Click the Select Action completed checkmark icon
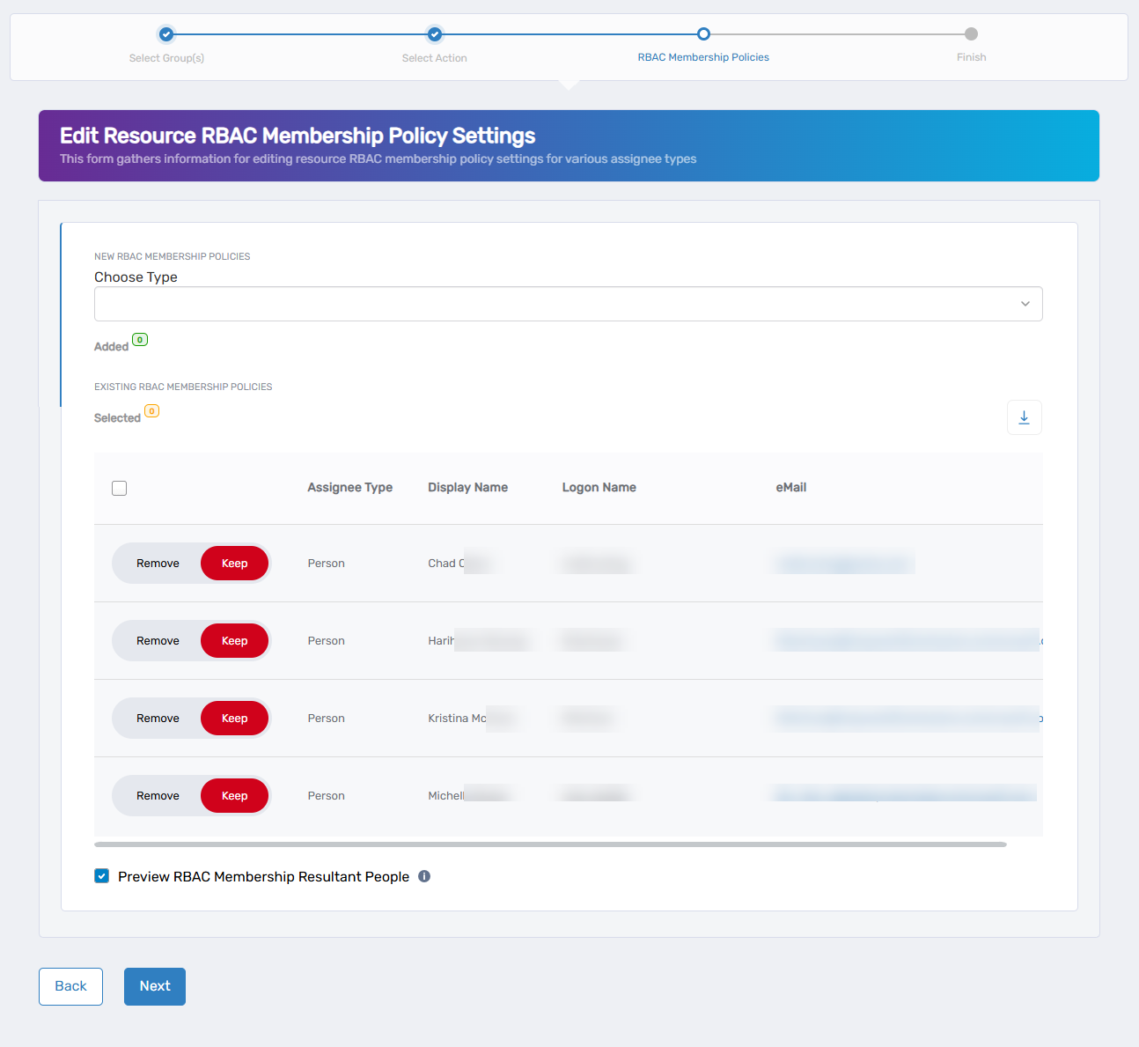This screenshot has height=1047, width=1139. pyautogui.click(x=434, y=33)
